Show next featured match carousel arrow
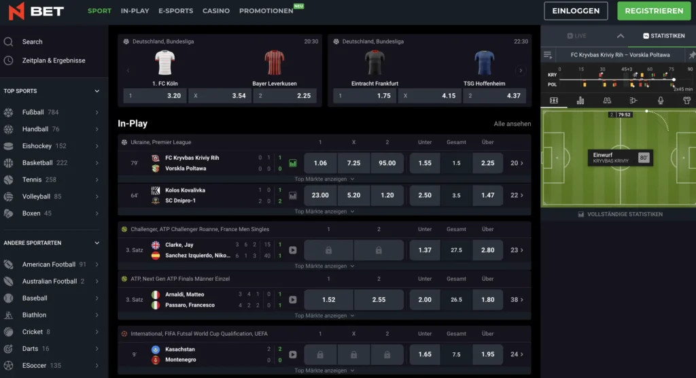Image resolution: width=696 pixels, height=378 pixels. click(521, 71)
